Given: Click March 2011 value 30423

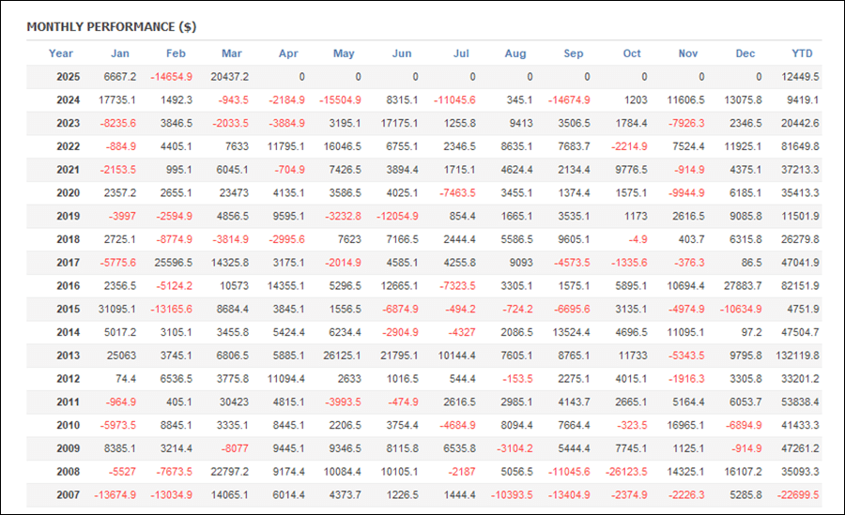Looking at the screenshot, I should [231, 402].
